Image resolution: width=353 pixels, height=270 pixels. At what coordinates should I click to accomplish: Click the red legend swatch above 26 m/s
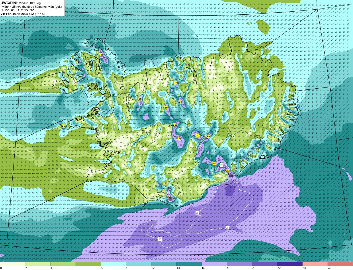[341, 264]
